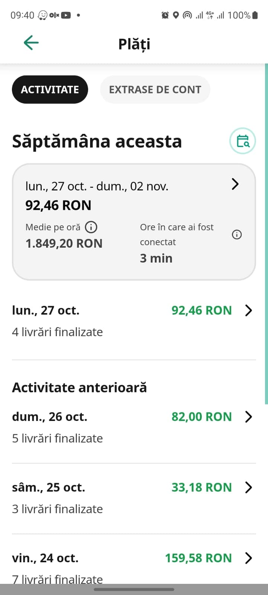Open chevron for lun., 27 oct. earnings
This screenshot has width=268, height=595.
(249, 311)
